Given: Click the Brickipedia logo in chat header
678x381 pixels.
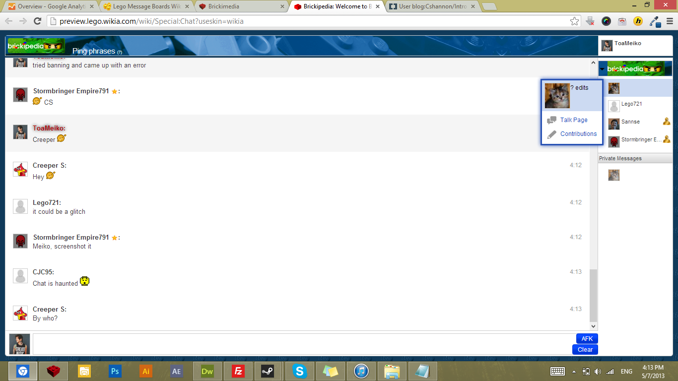Looking at the screenshot, I should click(36, 46).
